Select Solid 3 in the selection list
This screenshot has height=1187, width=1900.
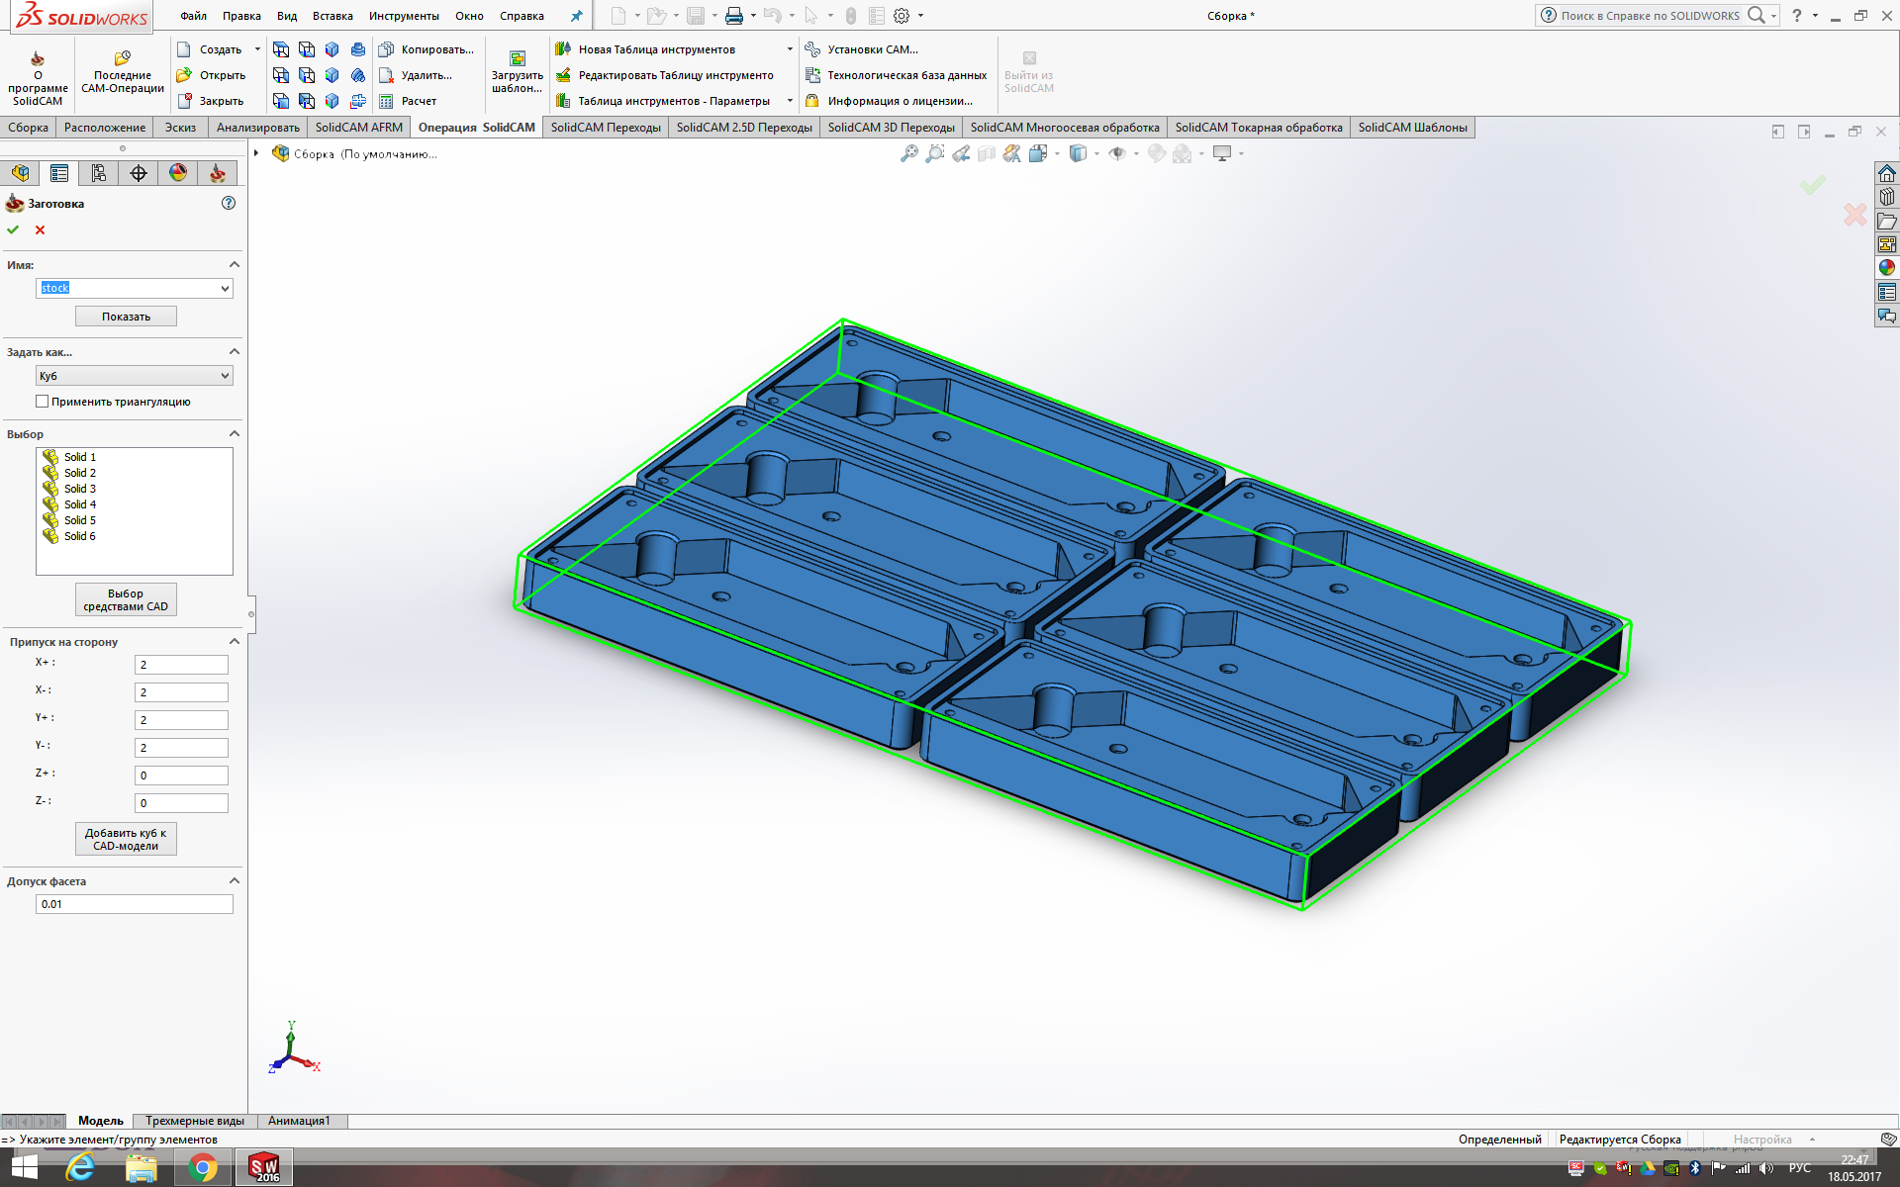(79, 489)
